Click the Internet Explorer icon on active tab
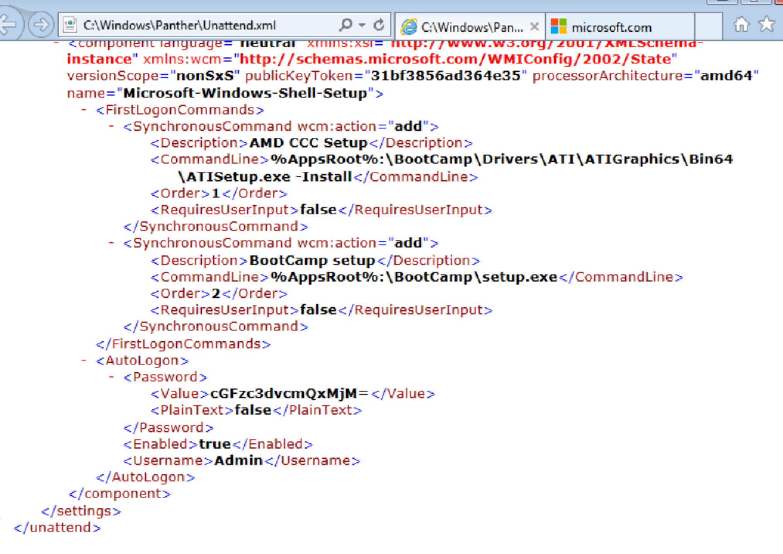The image size is (783, 554). [x=409, y=27]
